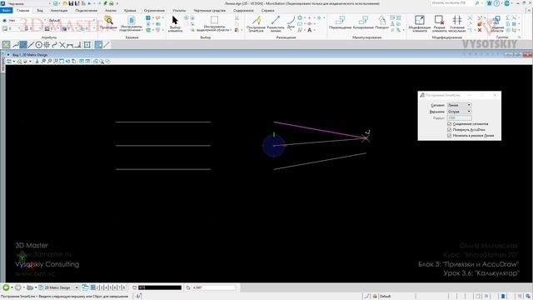The width and height of the screenshot is (533, 300).
Task: Click the save icon in quick access toolbar
Action: pyautogui.click(x=71, y=3)
